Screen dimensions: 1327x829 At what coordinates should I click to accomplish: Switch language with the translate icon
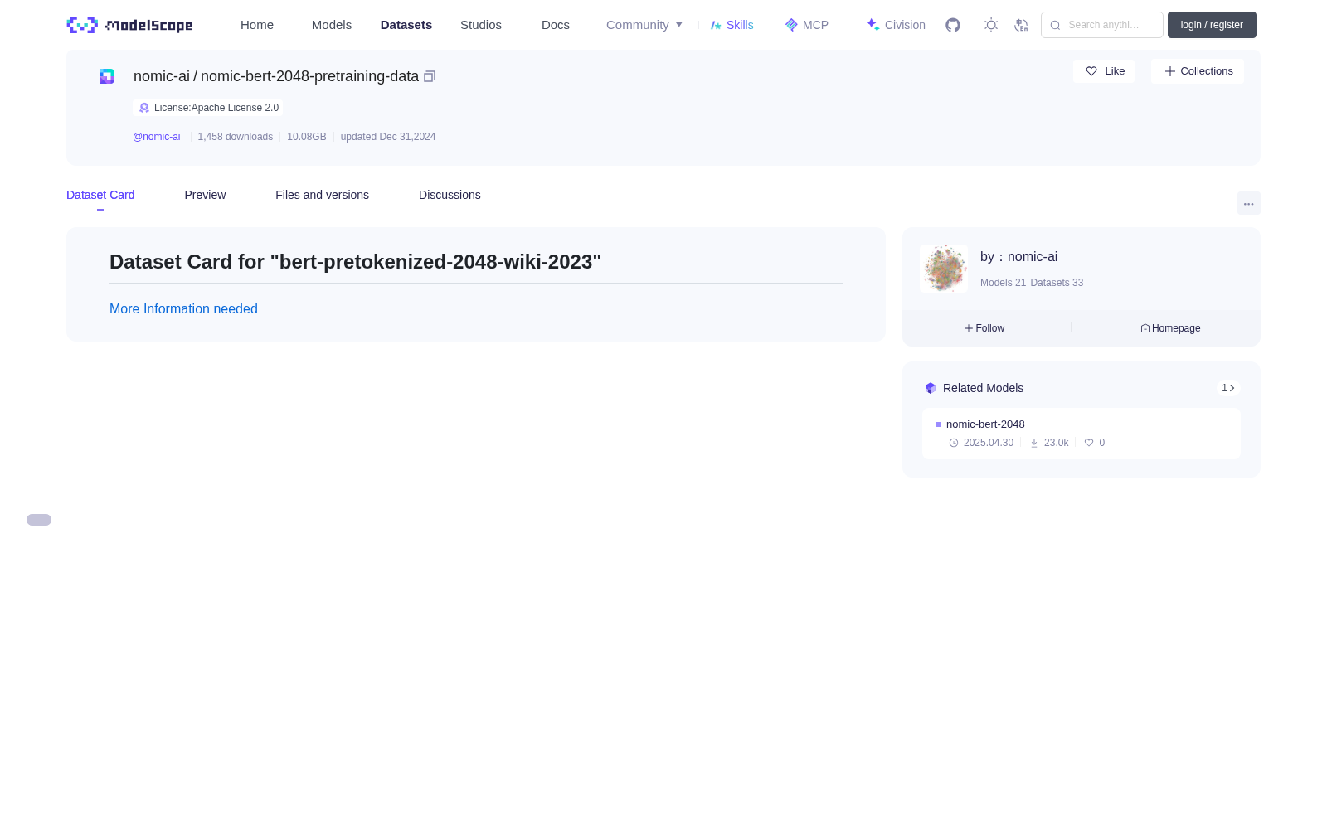[1021, 25]
